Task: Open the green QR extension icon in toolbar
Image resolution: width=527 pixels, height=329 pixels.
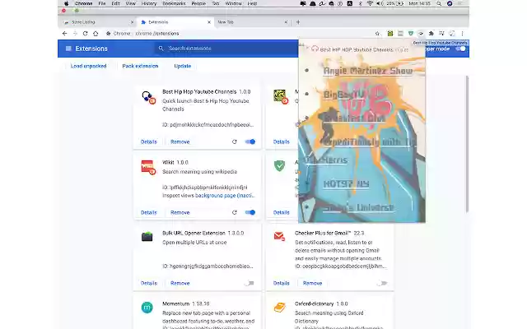Action: coord(389,34)
